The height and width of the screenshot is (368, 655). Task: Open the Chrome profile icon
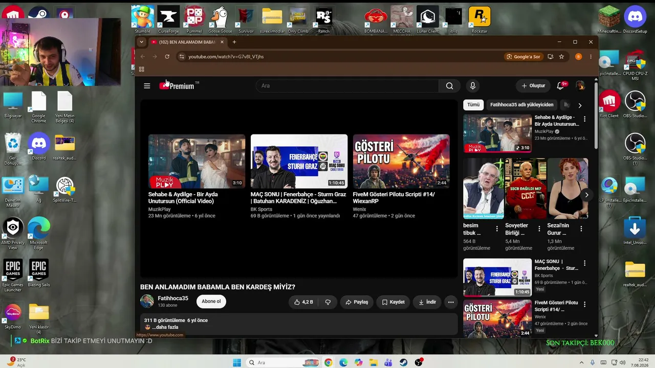point(578,57)
